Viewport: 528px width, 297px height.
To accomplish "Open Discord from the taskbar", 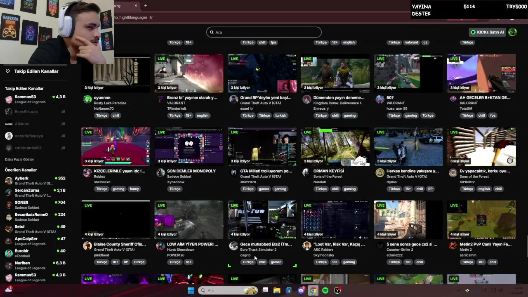I will (x=301, y=290).
